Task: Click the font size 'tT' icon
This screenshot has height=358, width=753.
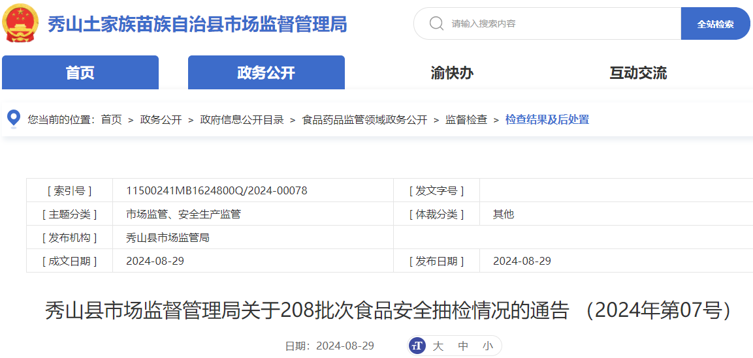Action: tap(417, 346)
